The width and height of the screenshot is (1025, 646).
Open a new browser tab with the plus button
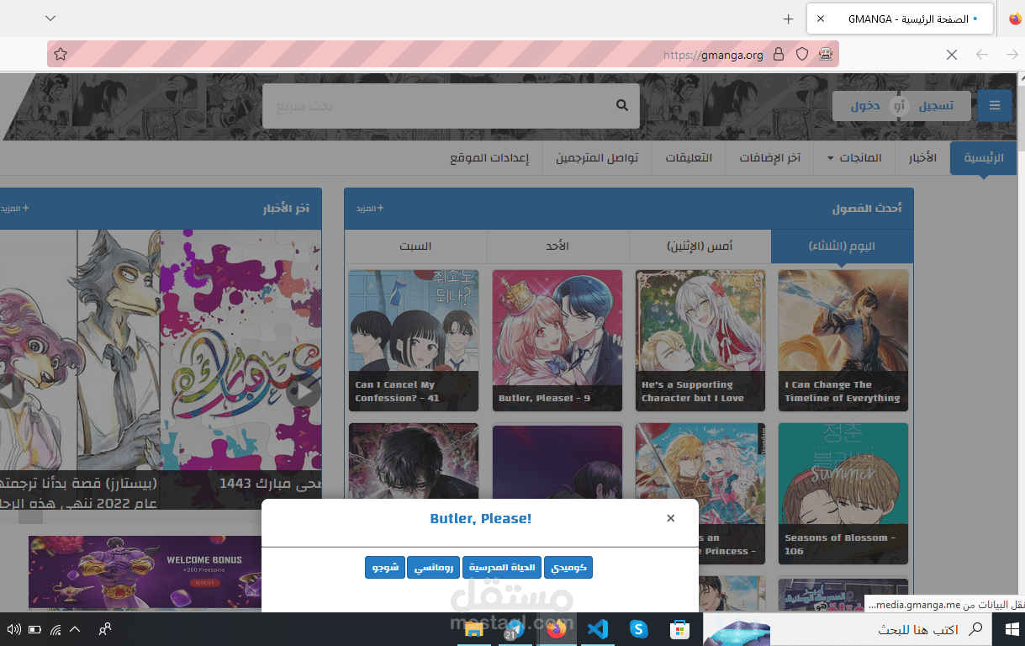coord(788,19)
